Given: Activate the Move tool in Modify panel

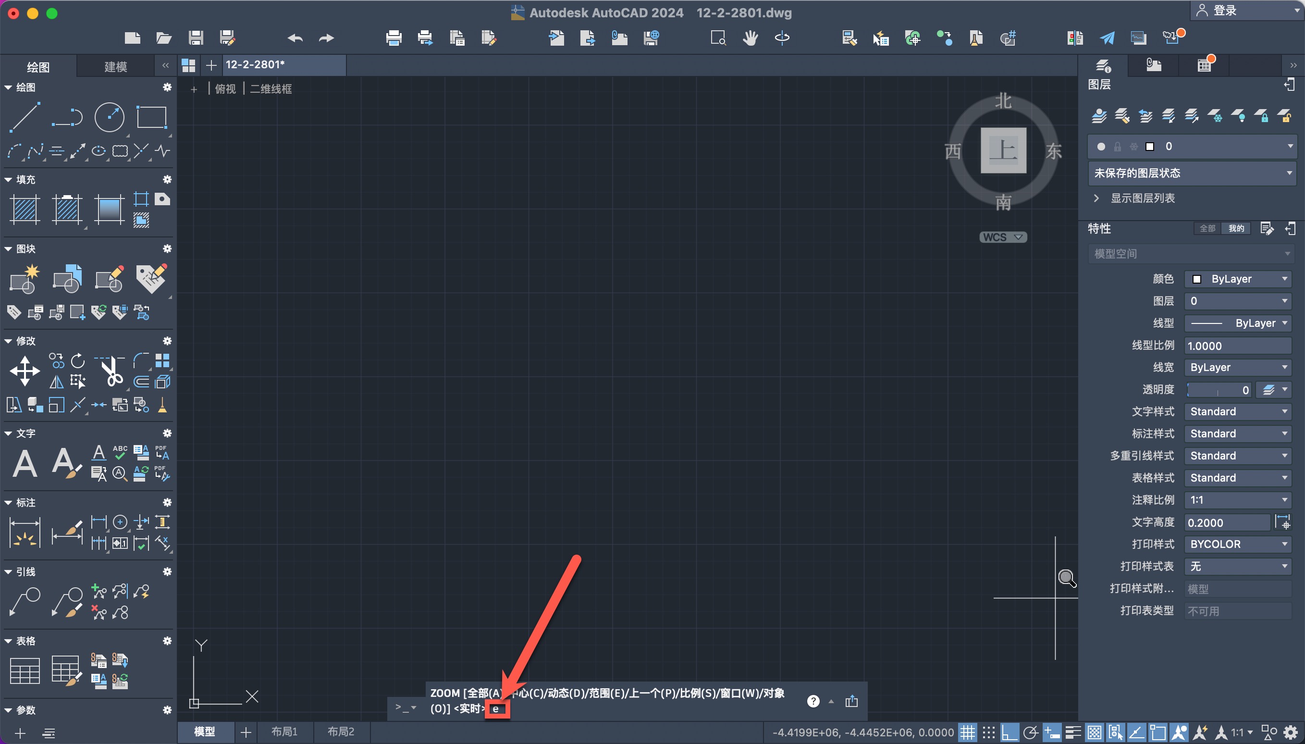Looking at the screenshot, I should point(25,371).
